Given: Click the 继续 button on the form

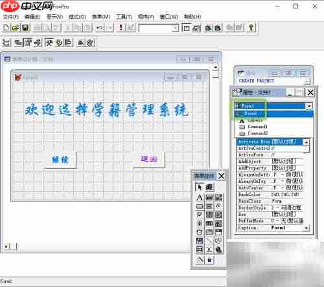Looking at the screenshot, I should (x=60, y=160).
